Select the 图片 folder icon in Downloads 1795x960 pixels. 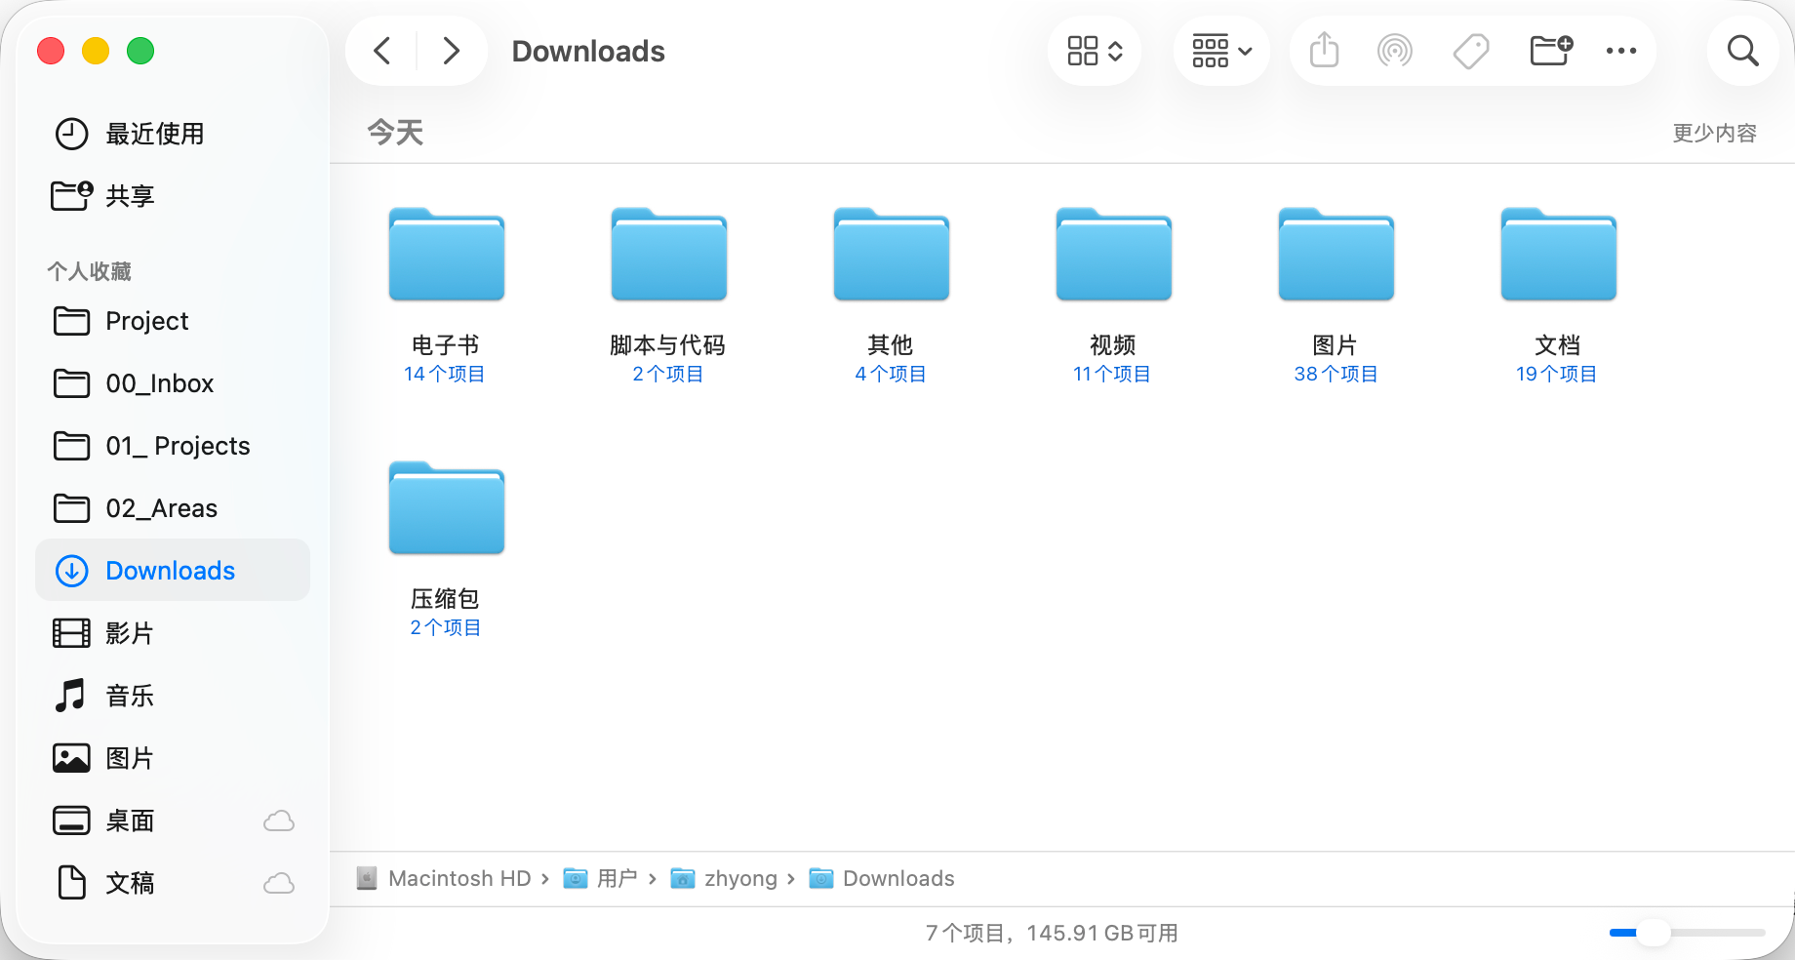point(1336,254)
